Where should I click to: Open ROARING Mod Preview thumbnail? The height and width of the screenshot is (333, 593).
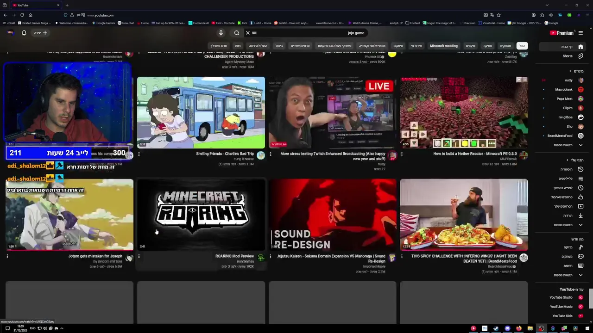201,215
